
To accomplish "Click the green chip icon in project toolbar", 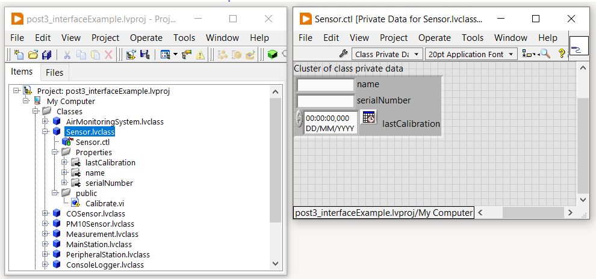I will (x=273, y=55).
